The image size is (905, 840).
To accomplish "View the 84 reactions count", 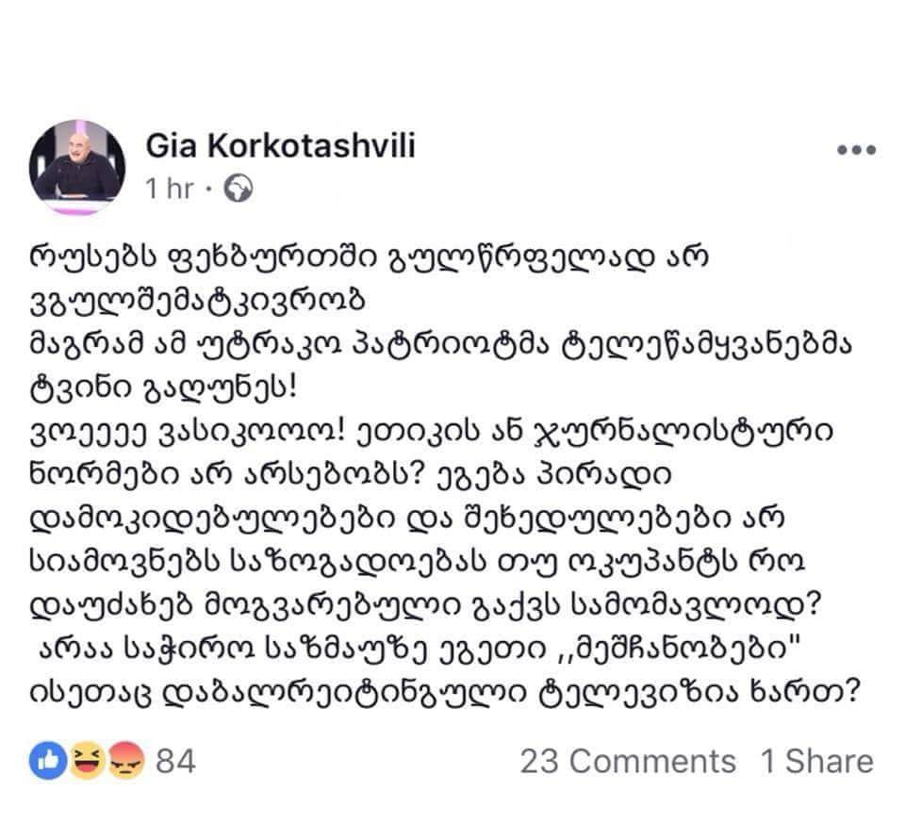I will coord(175,761).
